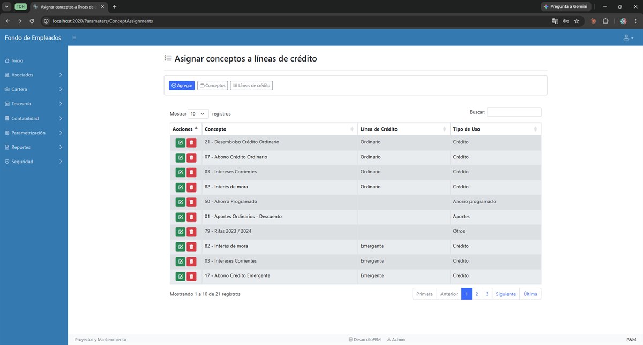Expand the Seguridad sidebar menu
This screenshot has height=345, width=643.
click(34, 162)
